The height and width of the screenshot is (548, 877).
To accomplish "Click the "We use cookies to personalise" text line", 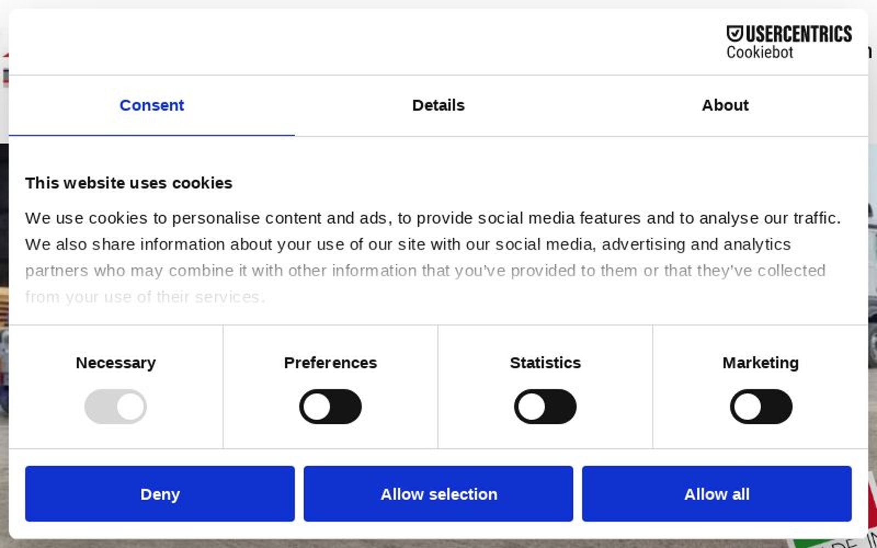I will coord(432,218).
